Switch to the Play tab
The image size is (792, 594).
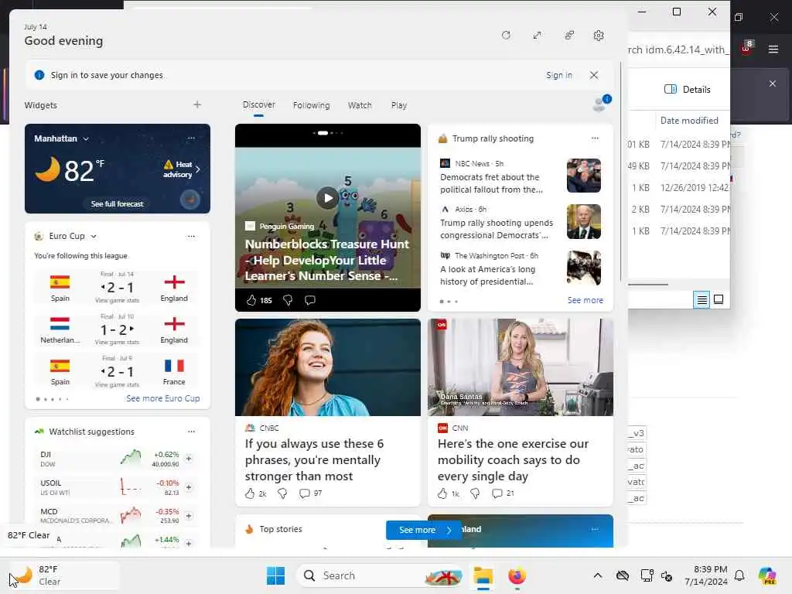coord(398,105)
